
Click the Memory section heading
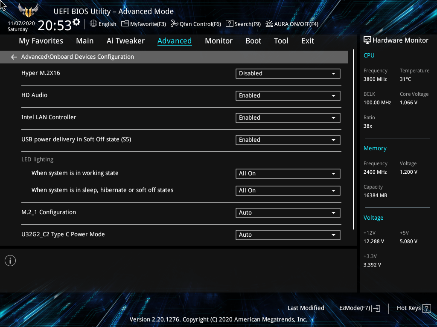[x=375, y=149]
